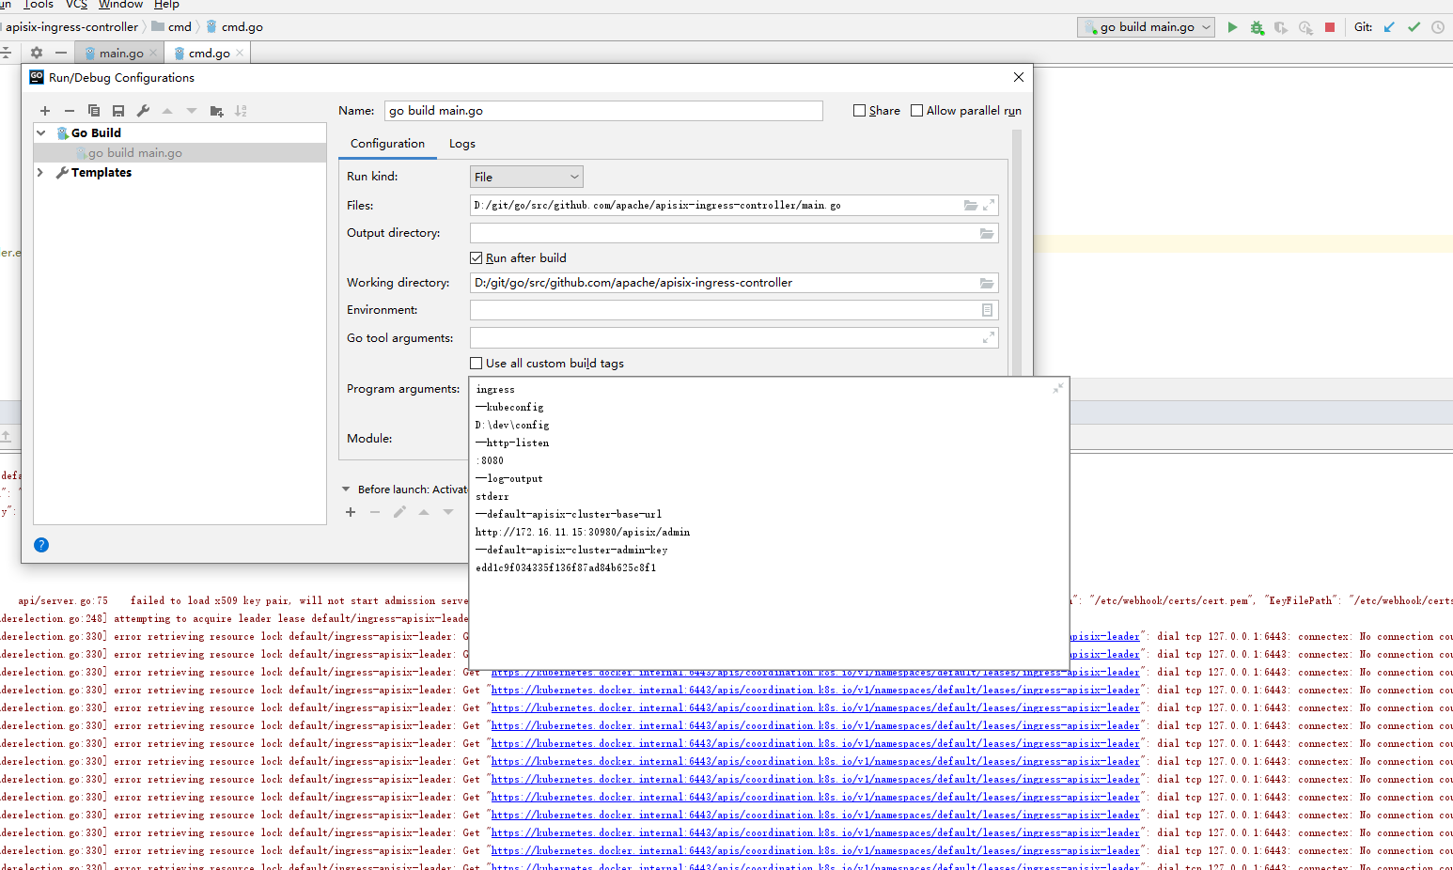Viewport: 1453px width, 870px height.
Task: Collapse the Before launch section
Action: click(346, 489)
